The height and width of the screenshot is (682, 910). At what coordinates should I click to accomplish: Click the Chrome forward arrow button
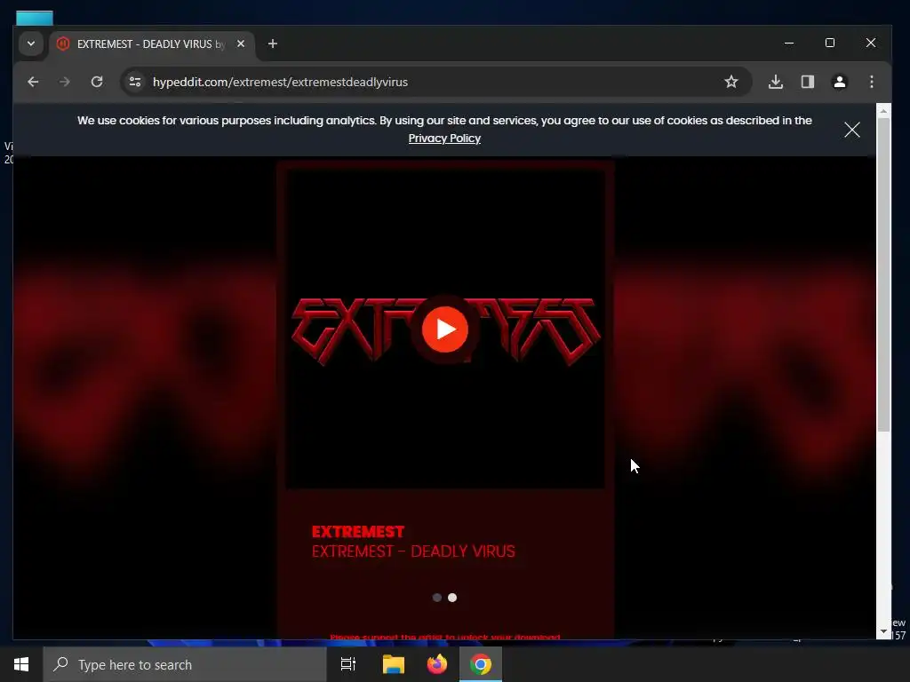coord(64,82)
